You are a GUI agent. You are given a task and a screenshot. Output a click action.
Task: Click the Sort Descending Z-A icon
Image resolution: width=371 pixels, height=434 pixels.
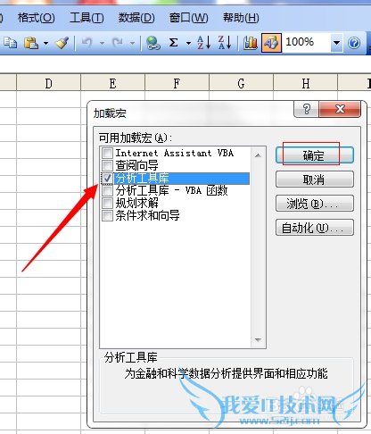click(225, 43)
